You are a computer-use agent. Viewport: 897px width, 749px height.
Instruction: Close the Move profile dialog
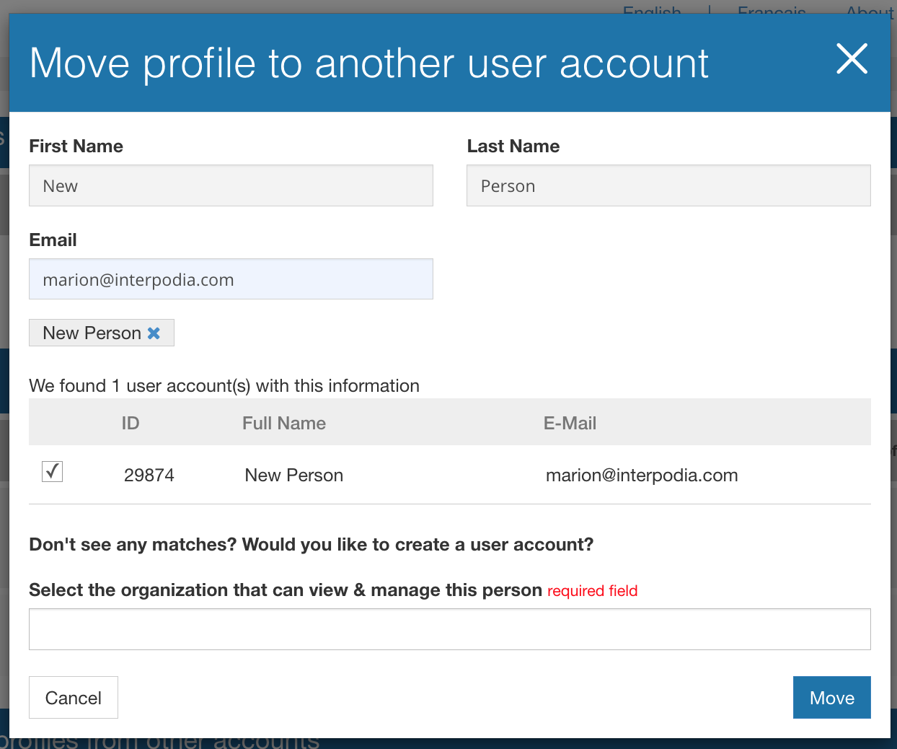click(x=852, y=59)
